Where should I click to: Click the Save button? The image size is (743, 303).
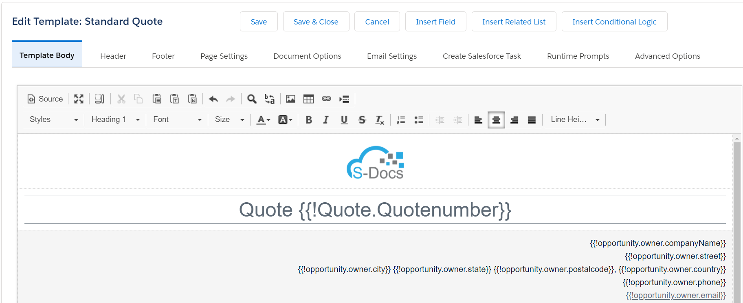pyautogui.click(x=259, y=22)
